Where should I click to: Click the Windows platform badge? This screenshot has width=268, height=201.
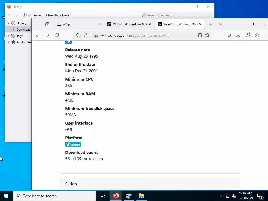coord(73,144)
